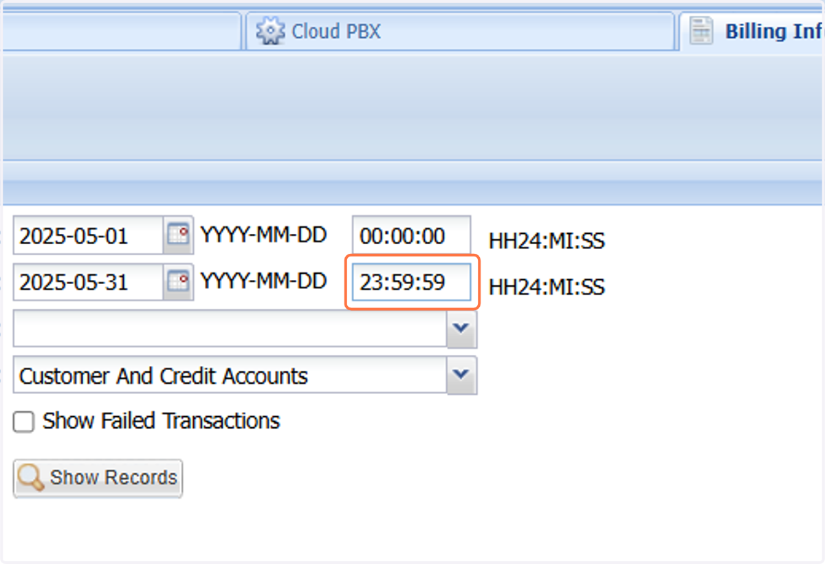
Task: Click the magnifier icon on Show Records
Action: click(x=31, y=477)
